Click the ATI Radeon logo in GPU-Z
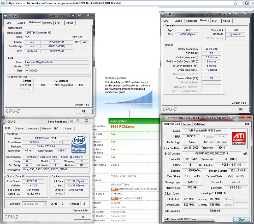Screen dimensions: 254x224 tap(239, 138)
